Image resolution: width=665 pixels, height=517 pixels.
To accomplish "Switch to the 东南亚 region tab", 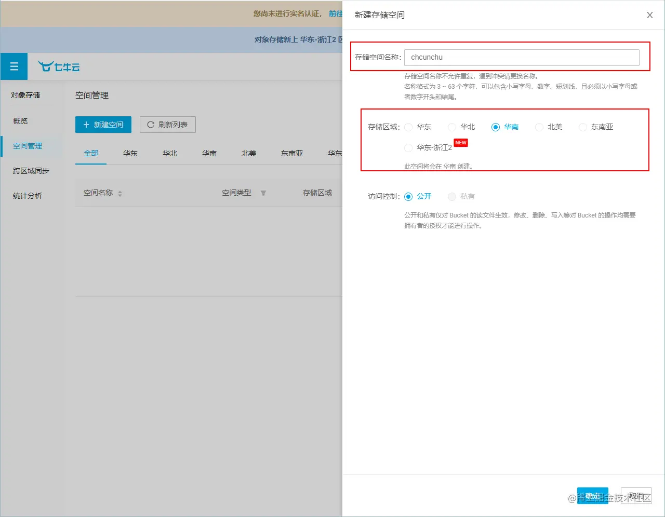I will click(292, 153).
